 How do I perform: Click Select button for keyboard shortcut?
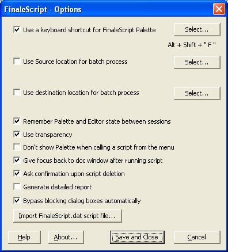(x=197, y=29)
